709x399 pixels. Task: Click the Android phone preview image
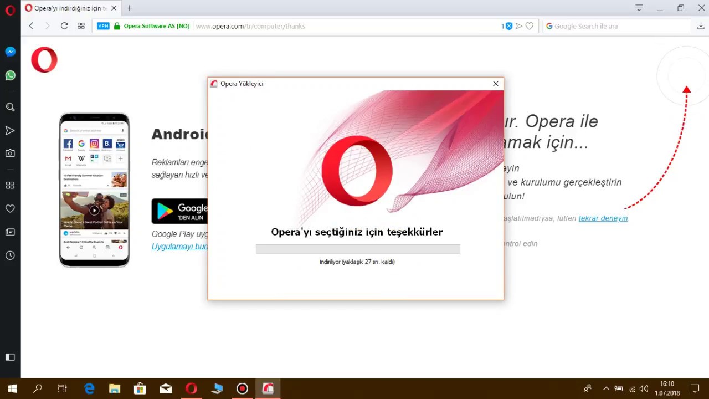pos(94,190)
